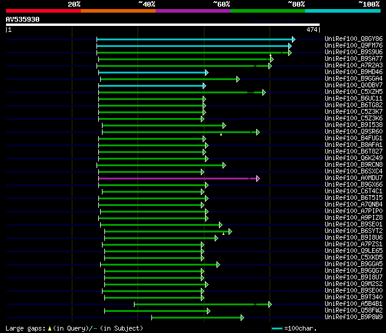Click the UniRef100_B8AFA1 label

pos(353,145)
